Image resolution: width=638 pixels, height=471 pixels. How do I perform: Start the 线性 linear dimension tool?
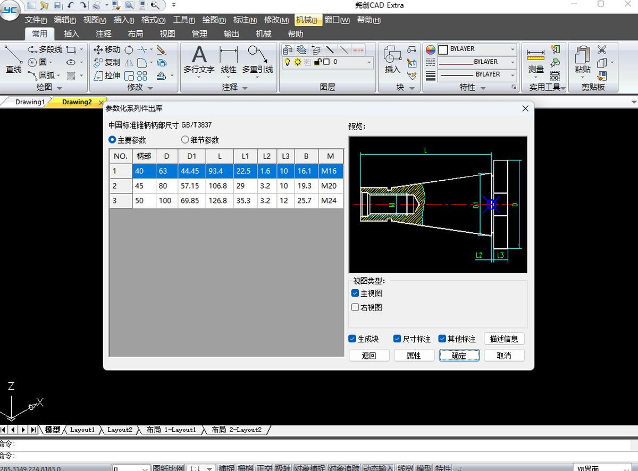click(x=229, y=60)
